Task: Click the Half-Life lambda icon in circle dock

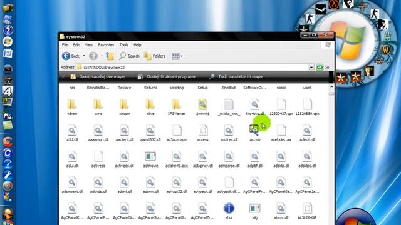Action: [x=334, y=4]
